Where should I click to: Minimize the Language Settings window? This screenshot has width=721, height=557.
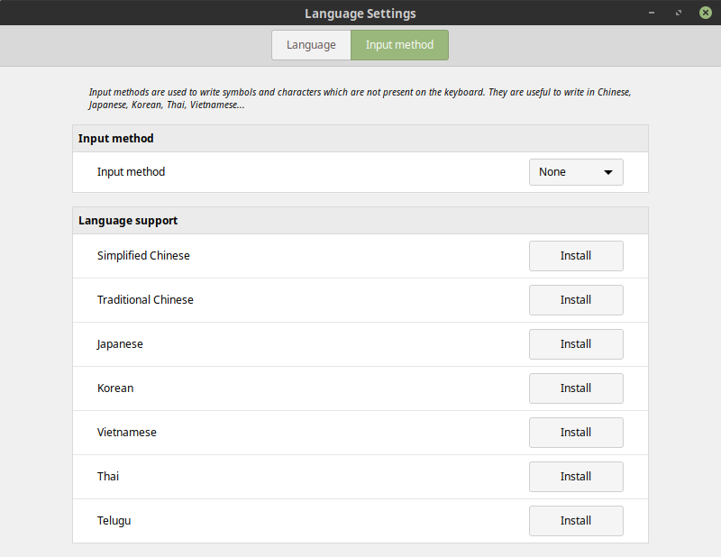[x=651, y=14]
